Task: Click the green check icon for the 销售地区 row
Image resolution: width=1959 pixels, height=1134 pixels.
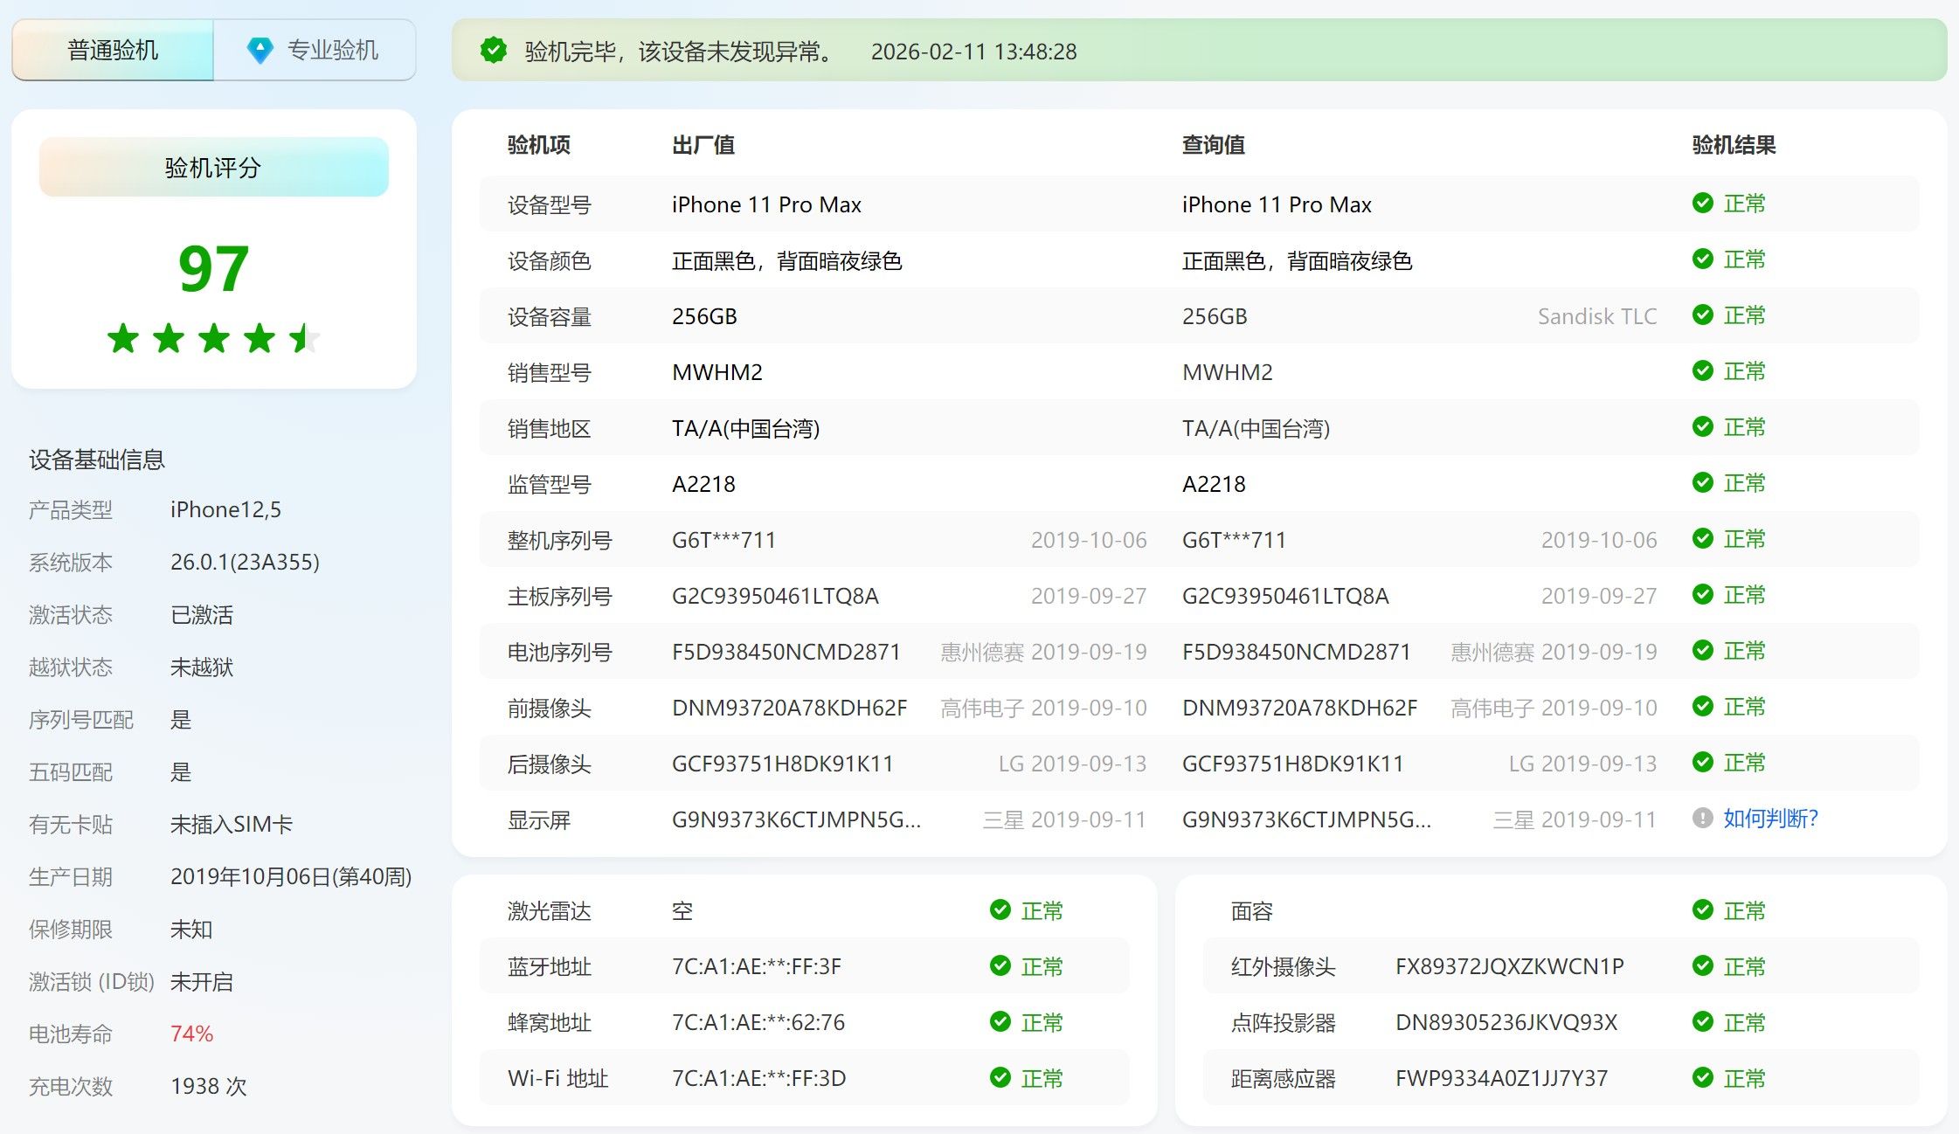Action: point(1701,427)
